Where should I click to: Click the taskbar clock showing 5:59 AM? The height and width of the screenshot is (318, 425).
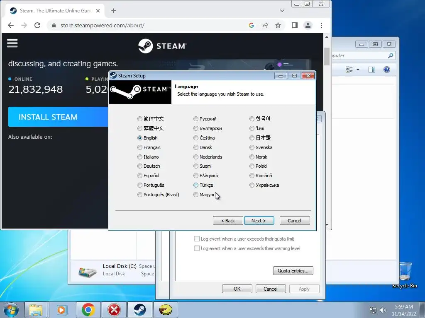403,310
